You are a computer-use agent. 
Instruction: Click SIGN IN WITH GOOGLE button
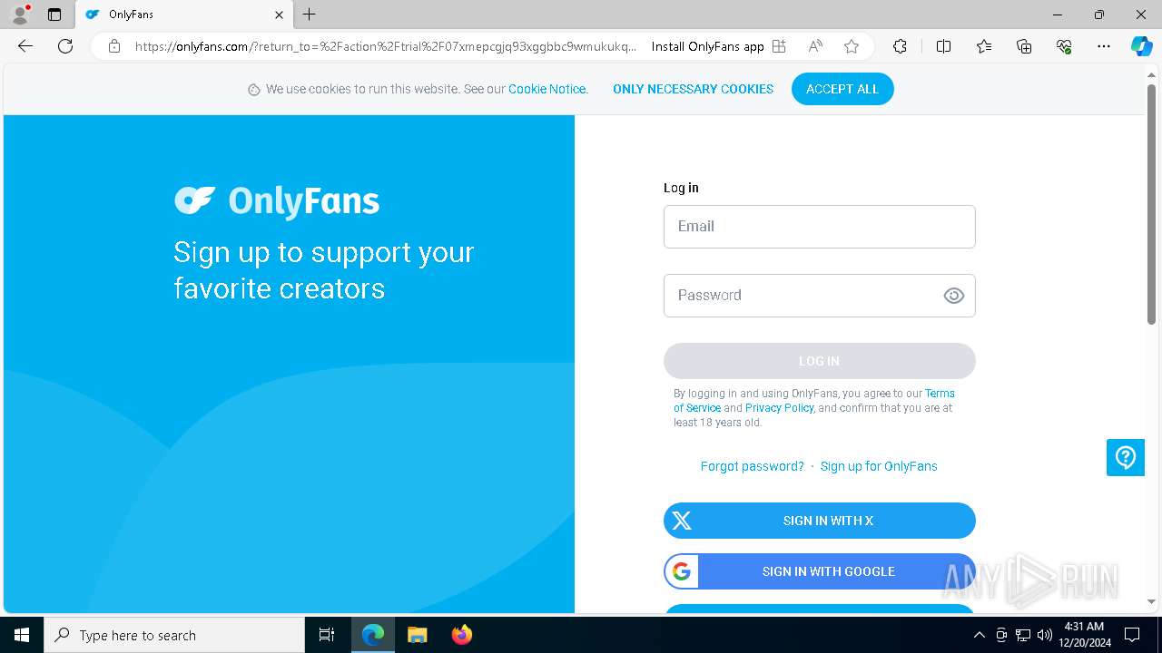click(819, 571)
